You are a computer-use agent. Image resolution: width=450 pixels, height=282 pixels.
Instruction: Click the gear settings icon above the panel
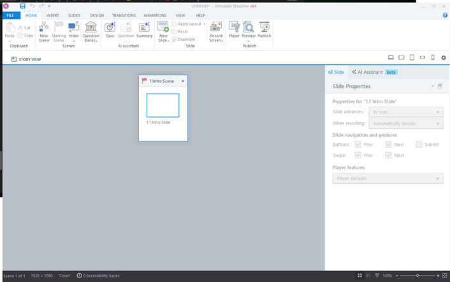tap(444, 58)
